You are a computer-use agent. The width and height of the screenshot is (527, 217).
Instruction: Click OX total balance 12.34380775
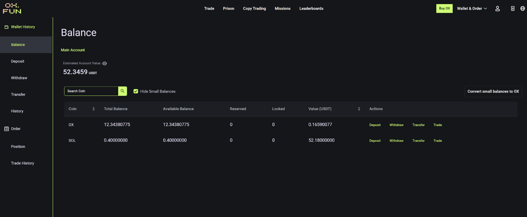[x=117, y=125]
